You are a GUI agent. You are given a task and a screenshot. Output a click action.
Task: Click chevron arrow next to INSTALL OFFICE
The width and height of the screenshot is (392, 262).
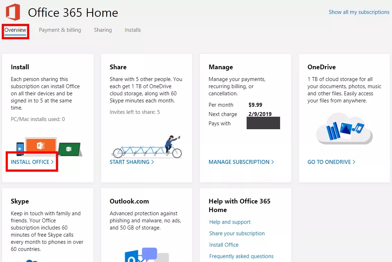[x=52, y=162]
